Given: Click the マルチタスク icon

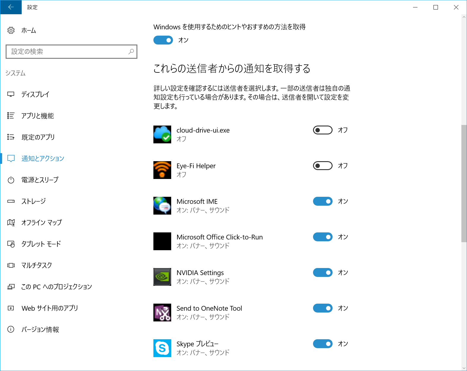Looking at the screenshot, I should [11, 265].
